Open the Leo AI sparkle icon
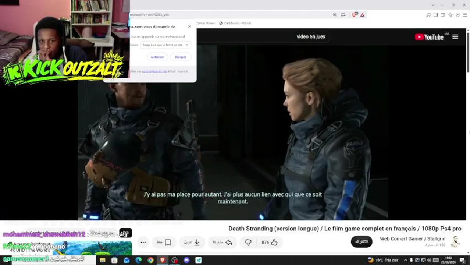The height and width of the screenshot is (265, 470). tap(451, 15)
